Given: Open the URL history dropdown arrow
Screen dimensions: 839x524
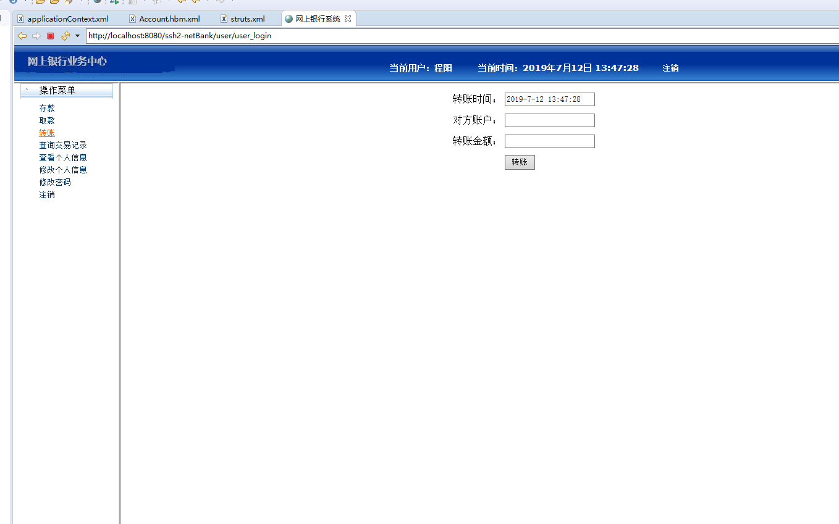Looking at the screenshot, I should click(x=76, y=36).
